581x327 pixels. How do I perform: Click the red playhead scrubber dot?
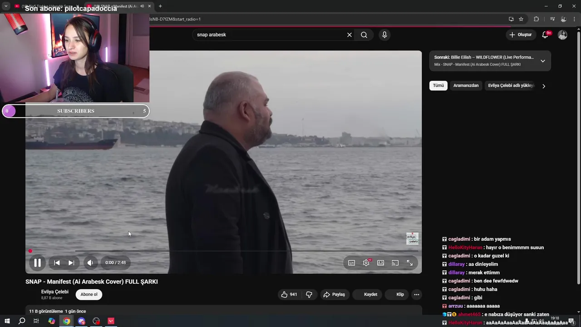pos(30,251)
